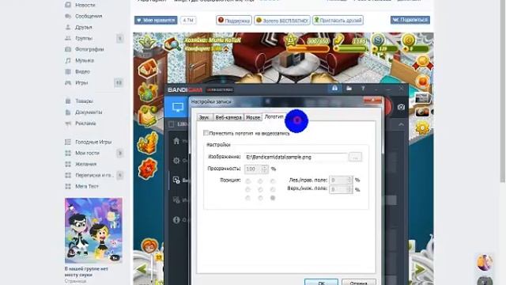Select top-left logo position radio button
506x285 pixels.
(x=247, y=181)
